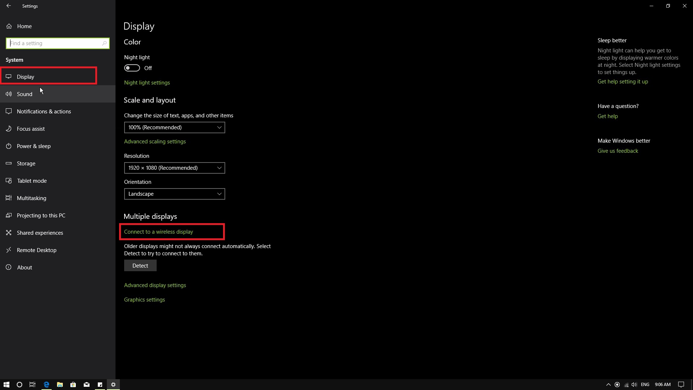Viewport: 693px width, 390px height.
Task: Click the search magnifier icon
Action: (104, 43)
